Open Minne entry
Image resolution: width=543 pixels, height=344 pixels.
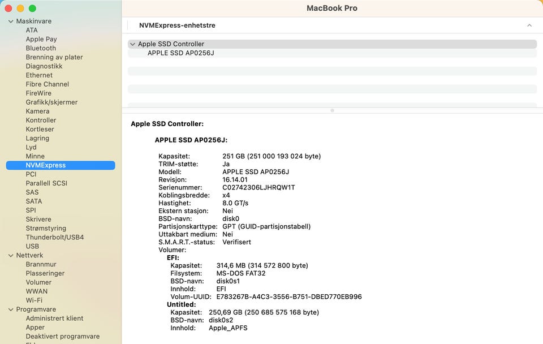(35, 156)
